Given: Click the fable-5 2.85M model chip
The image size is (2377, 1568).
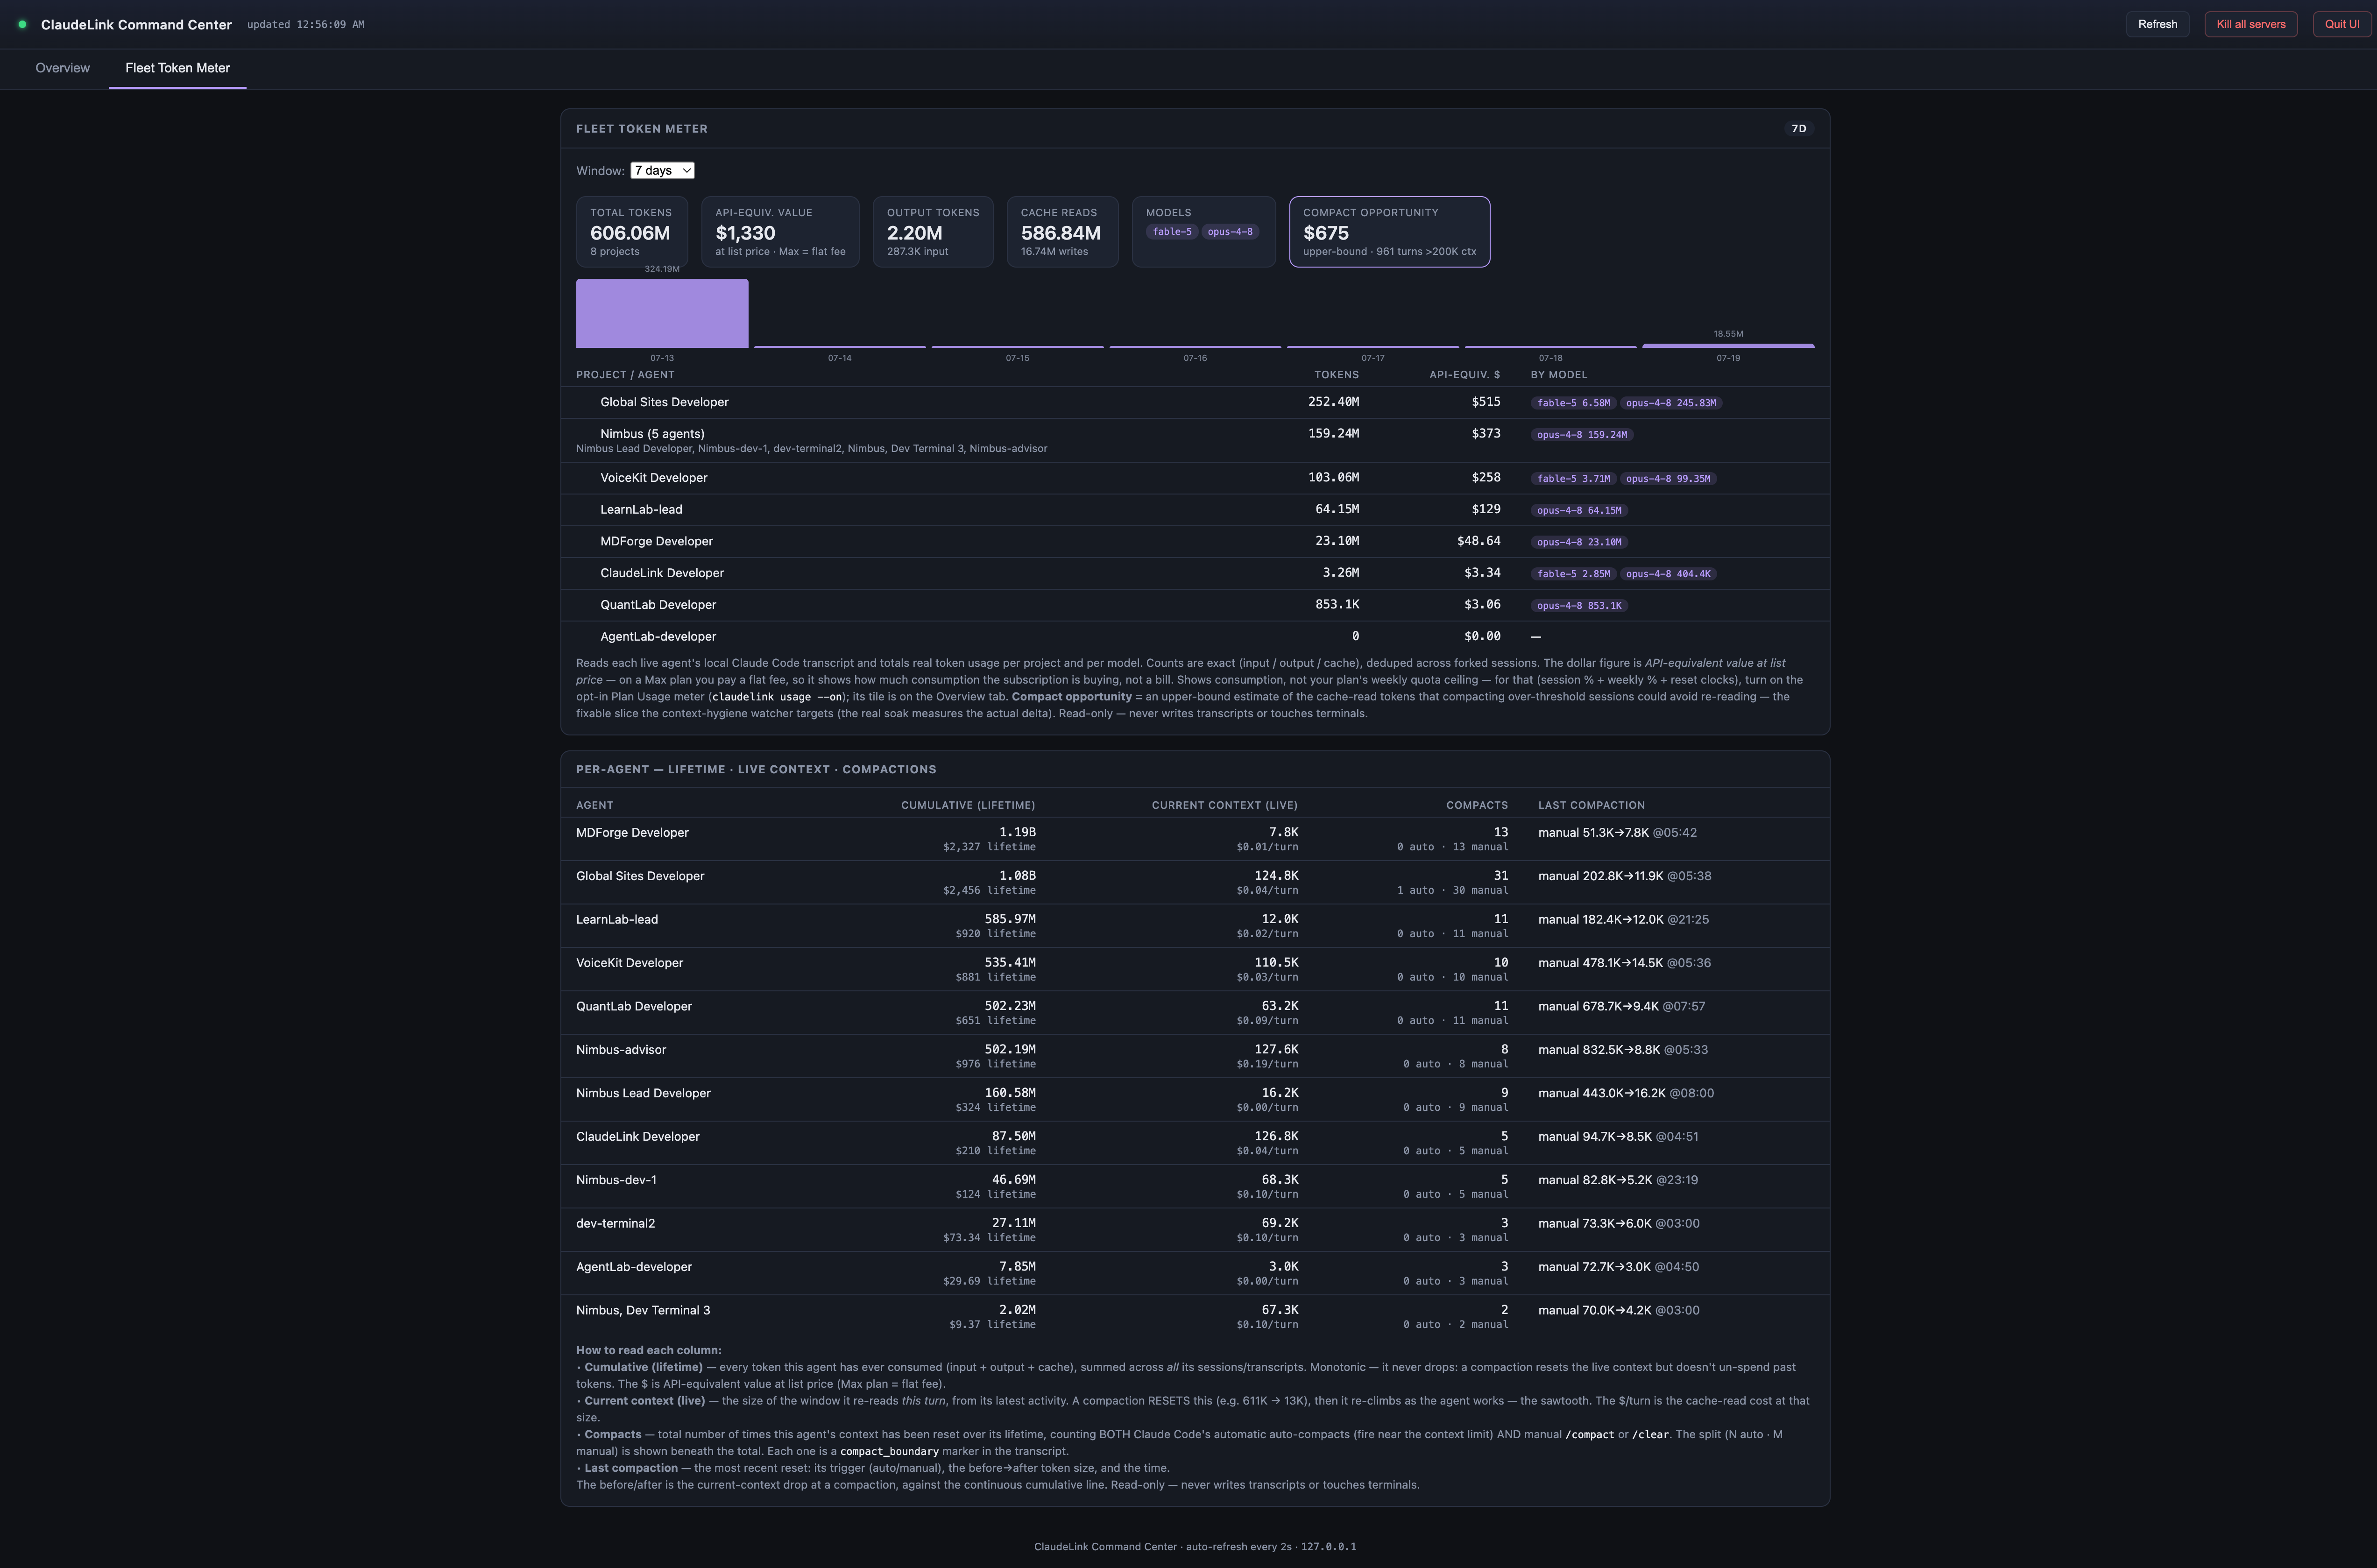Looking at the screenshot, I should click(x=1573, y=574).
